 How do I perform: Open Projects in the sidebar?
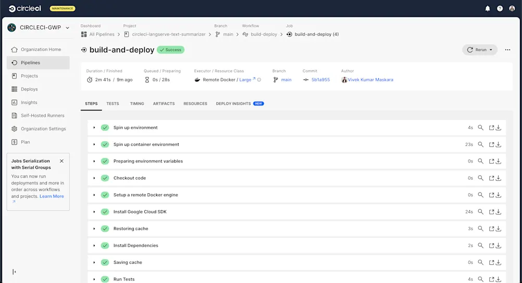(38, 76)
